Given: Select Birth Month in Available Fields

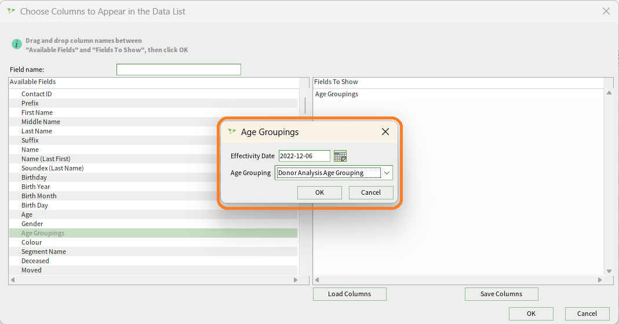Looking at the screenshot, I should (x=153, y=196).
